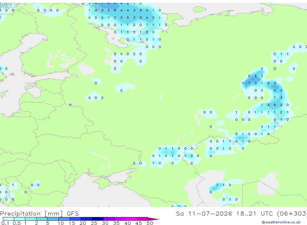The height and width of the screenshot is (225, 307).
Task: Click the '18..21 UTC' time range text
Action: [254, 213]
